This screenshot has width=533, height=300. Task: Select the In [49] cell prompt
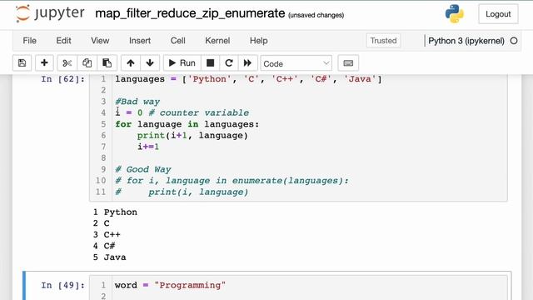[63, 285]
